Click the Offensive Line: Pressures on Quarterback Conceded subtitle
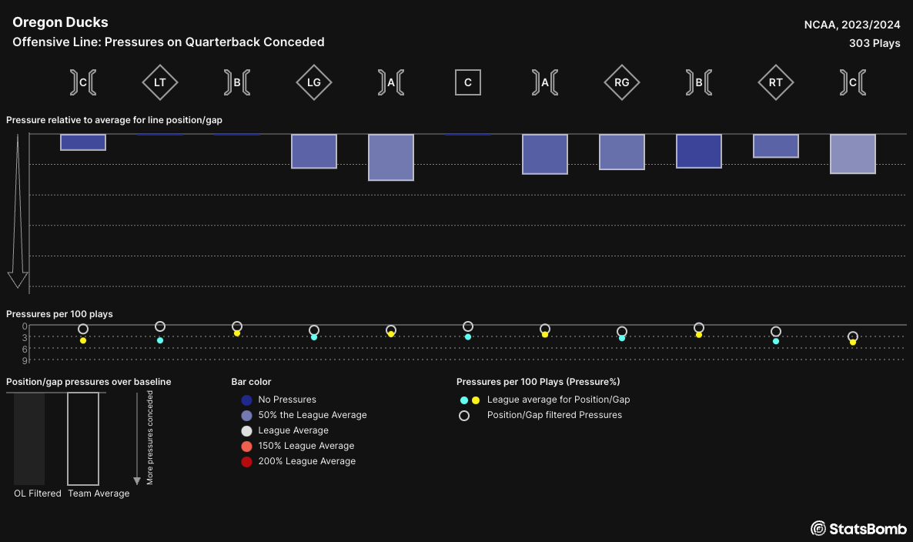The height and width of the screenshot is (542, 913). pos(169,42)
